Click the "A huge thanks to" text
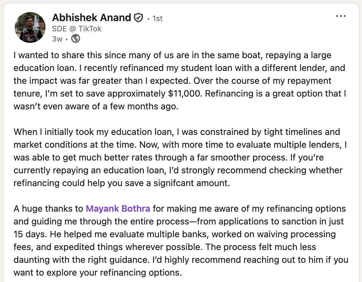Viewport: 362px width, 282px height. point(48,209)
